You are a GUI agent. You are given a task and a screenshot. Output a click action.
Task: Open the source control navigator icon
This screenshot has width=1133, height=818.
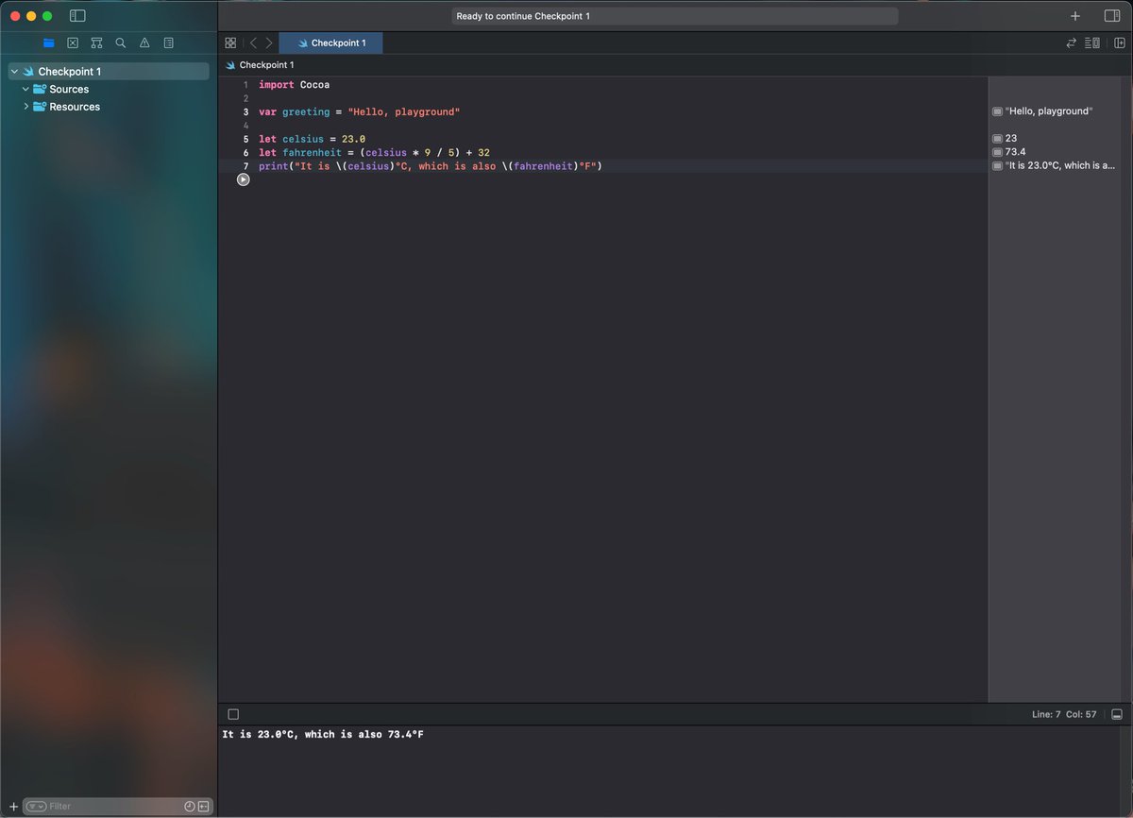click(73, 43)
